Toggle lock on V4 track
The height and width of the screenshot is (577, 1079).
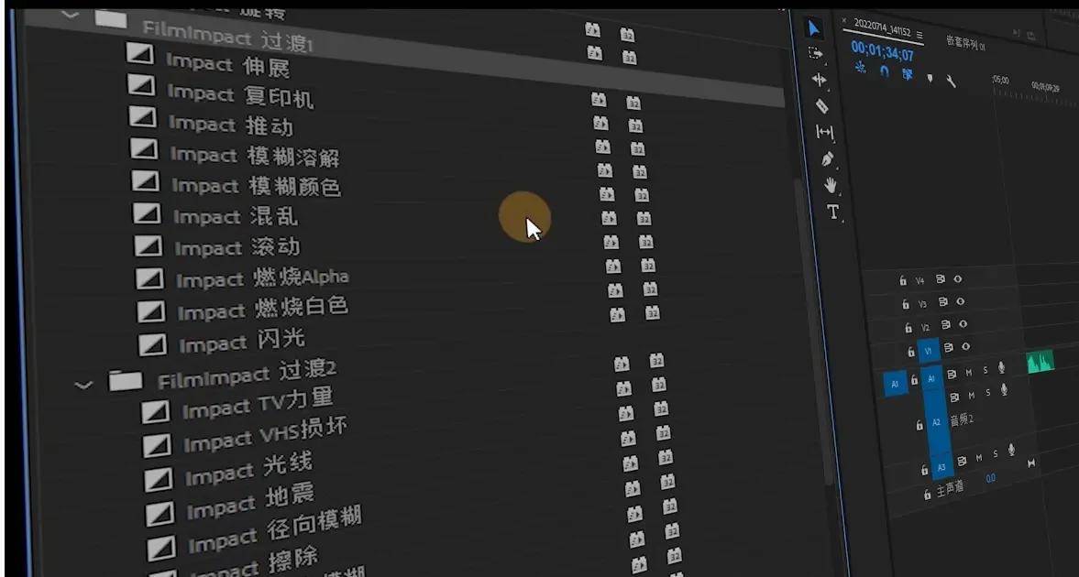click(x=903, y=280)
